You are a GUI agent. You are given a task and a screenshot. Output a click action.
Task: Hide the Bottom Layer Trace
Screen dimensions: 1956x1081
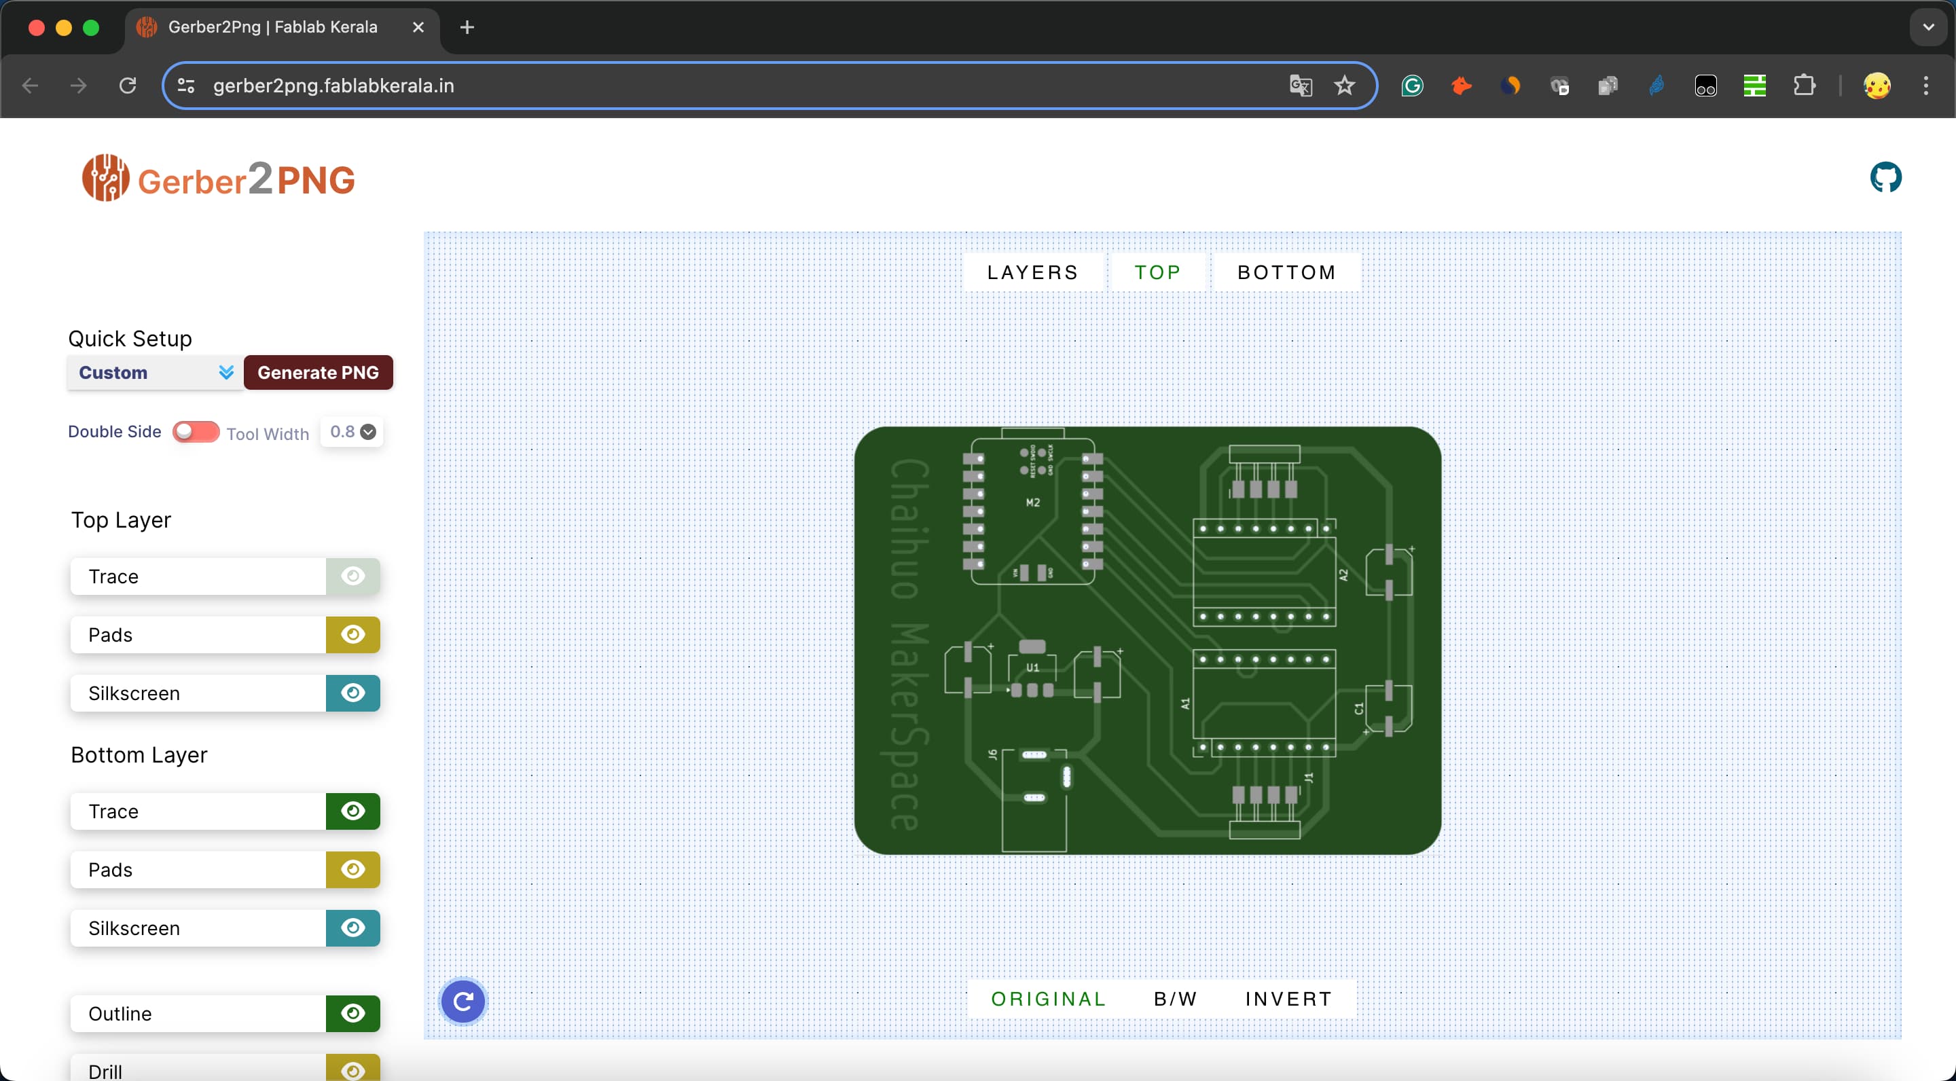coord(353,811)
